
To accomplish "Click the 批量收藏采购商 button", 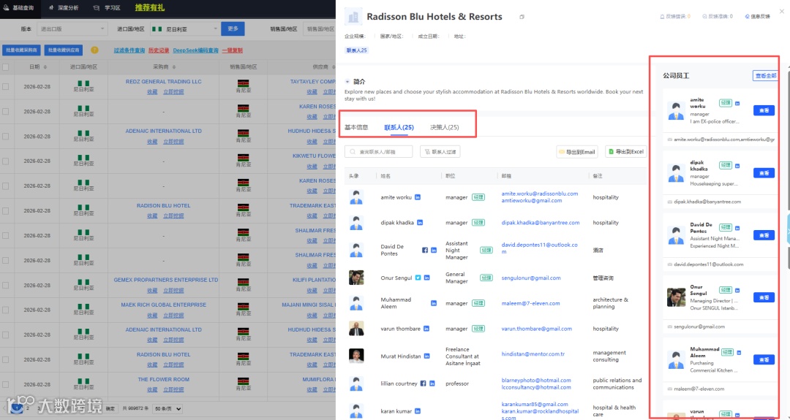I will click(x=21, y=50).
